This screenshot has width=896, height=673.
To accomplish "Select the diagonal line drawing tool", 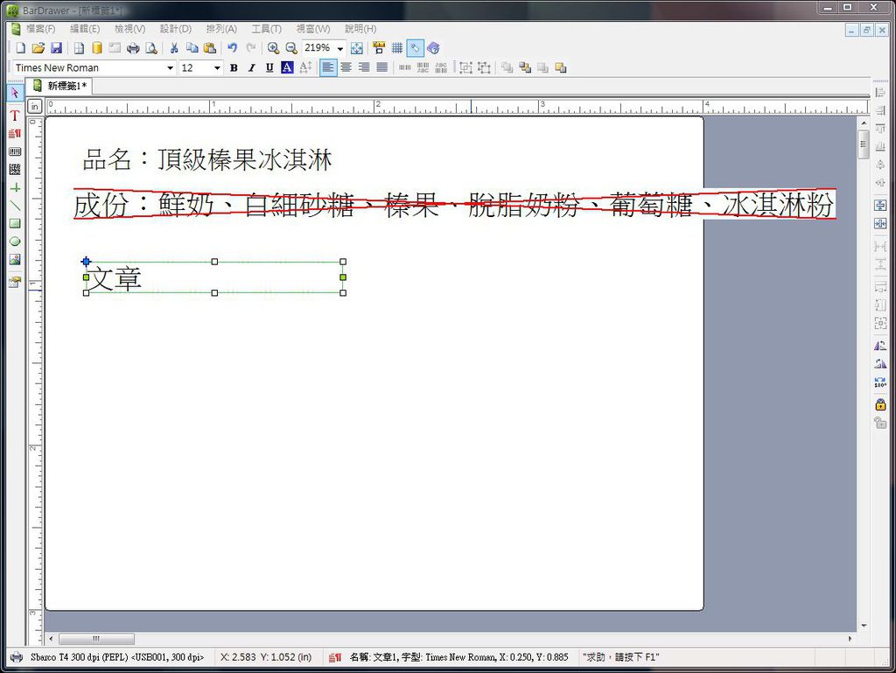I will (x=15, y=206).
